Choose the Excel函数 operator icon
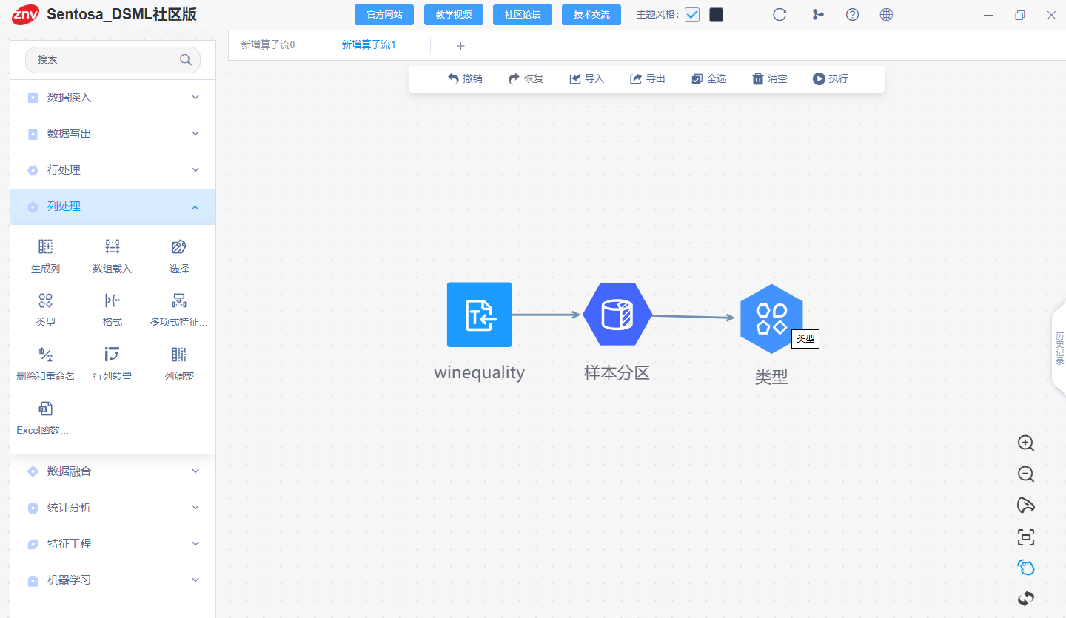 coord(45,409)
